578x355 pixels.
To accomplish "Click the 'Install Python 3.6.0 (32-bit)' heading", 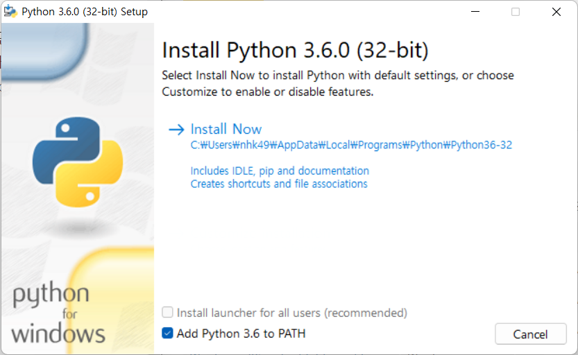I will (x=295, y=51).
